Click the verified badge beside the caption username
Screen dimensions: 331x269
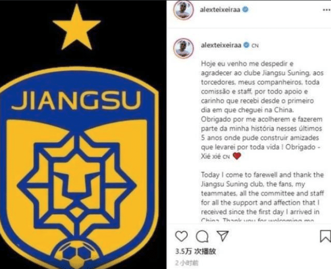click(x=246, y=45)
